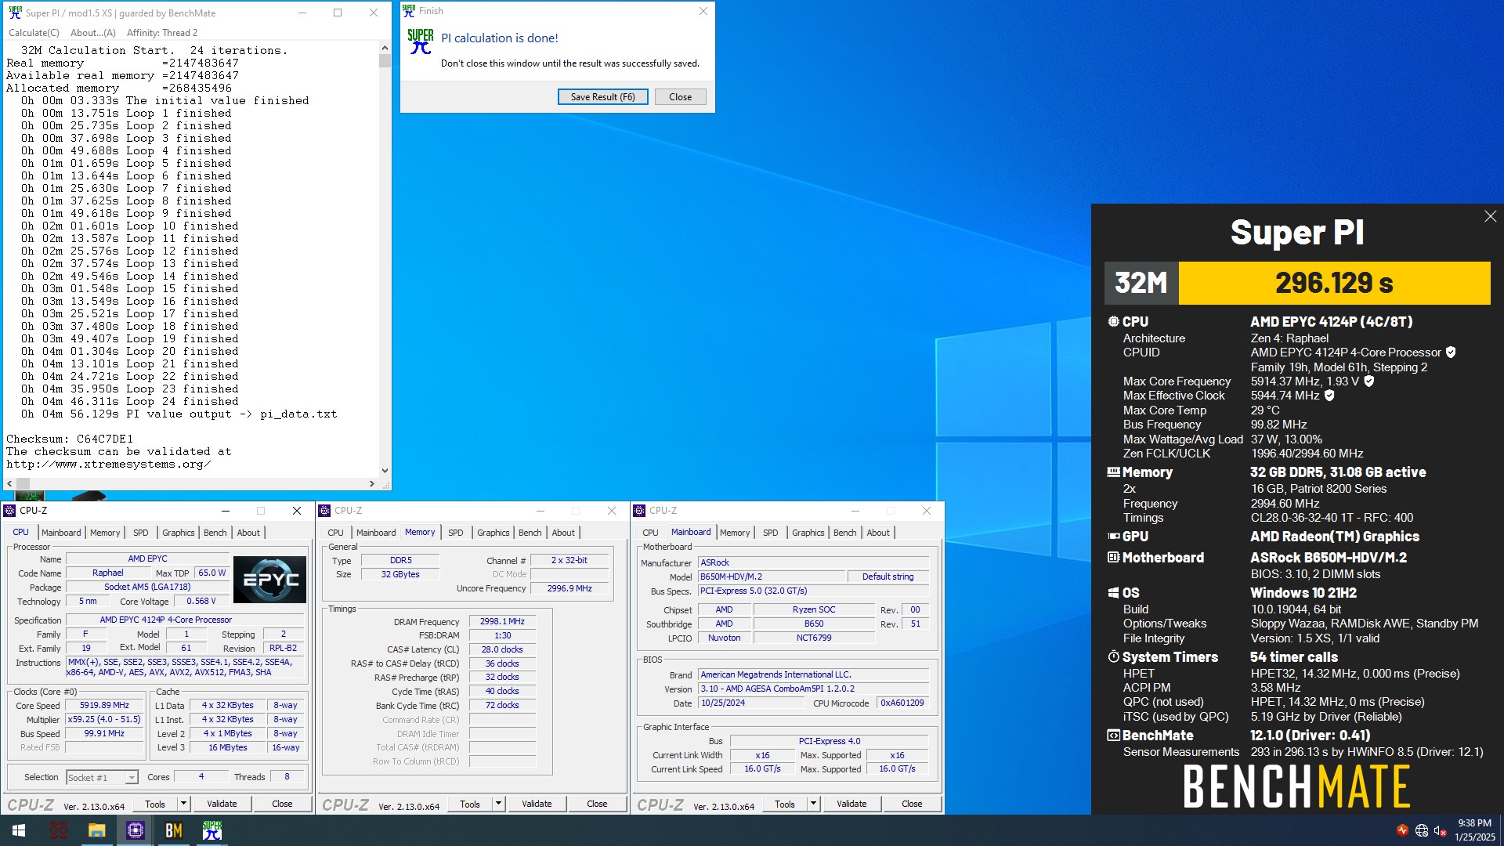This screenshot has height=846, width=1504.
Task: Click Tools button in the CPU-Z Memory window
Action: click(x=470, y=804)
